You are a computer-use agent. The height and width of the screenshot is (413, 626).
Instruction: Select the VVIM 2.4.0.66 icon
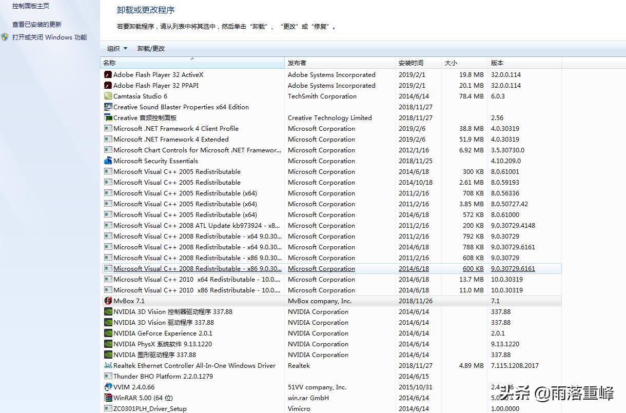coord(107,387)
